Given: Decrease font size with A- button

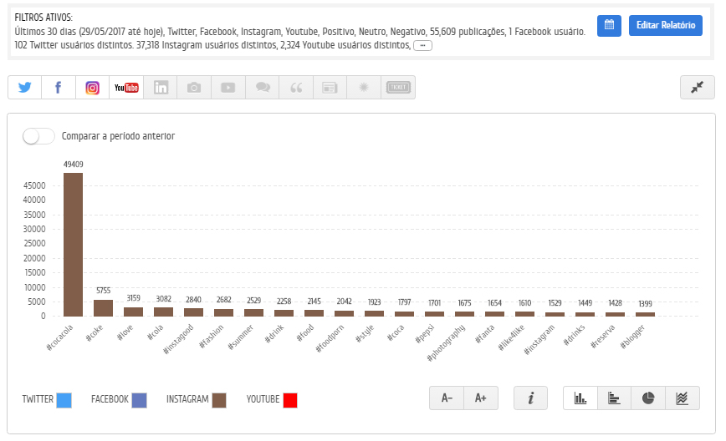Looking at the screenshot, I should tap(447, 398).
